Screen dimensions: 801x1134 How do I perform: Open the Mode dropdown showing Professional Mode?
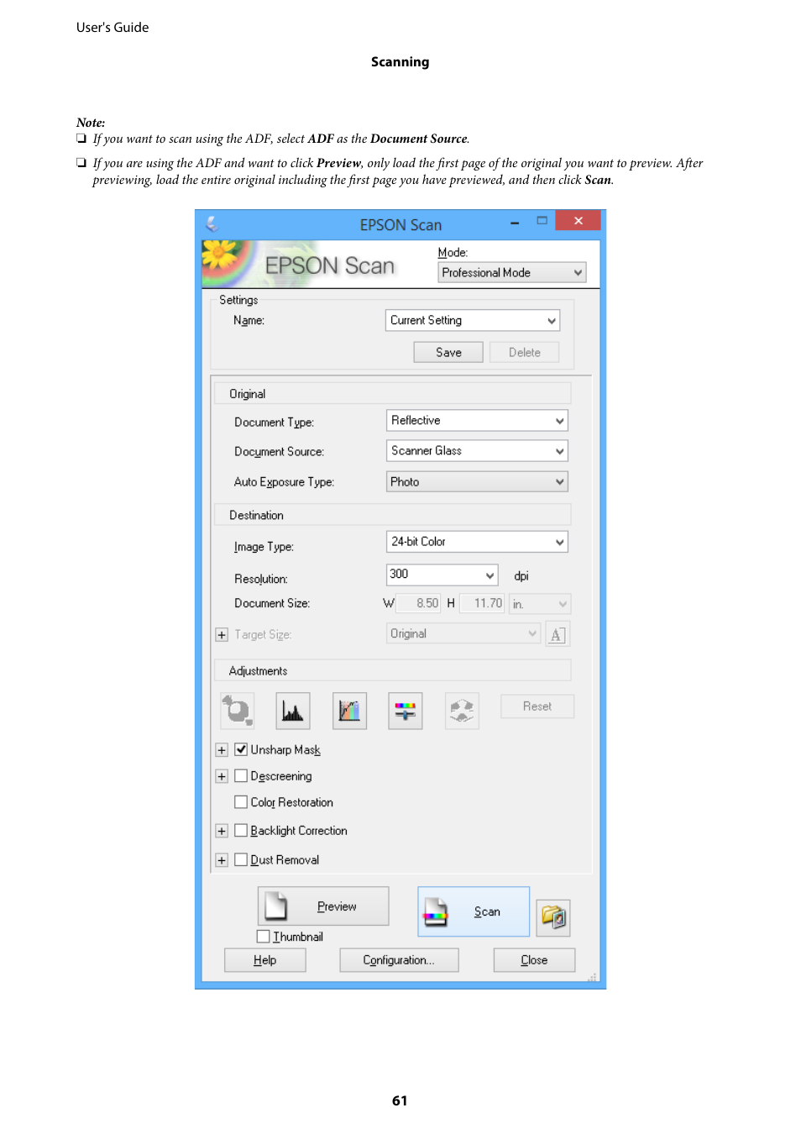click(511, 272)
